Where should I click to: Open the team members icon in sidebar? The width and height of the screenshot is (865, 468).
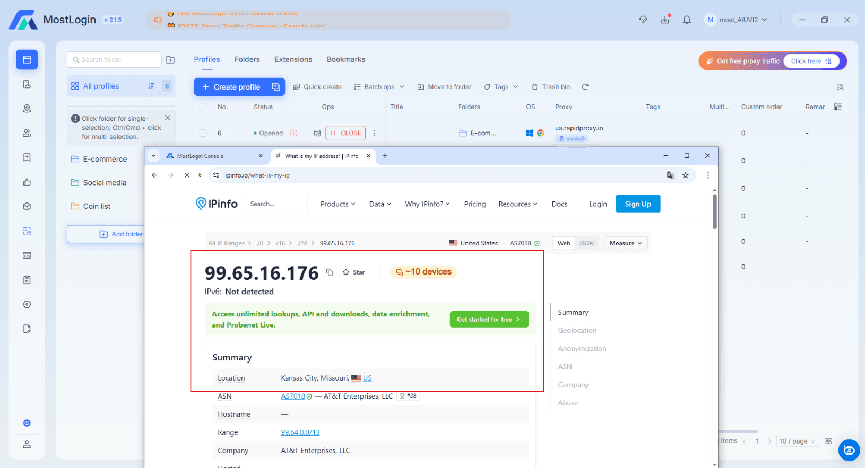[x=27, y=133]
